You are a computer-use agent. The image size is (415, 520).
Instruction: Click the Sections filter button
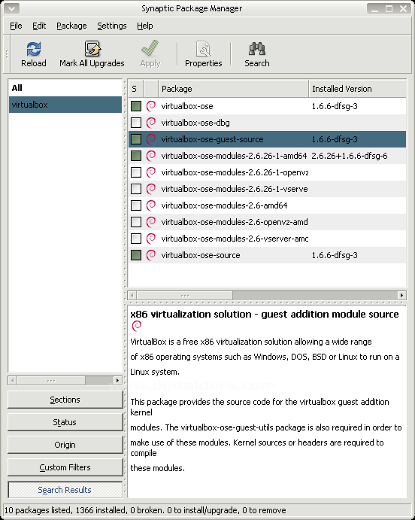point(65,400)
